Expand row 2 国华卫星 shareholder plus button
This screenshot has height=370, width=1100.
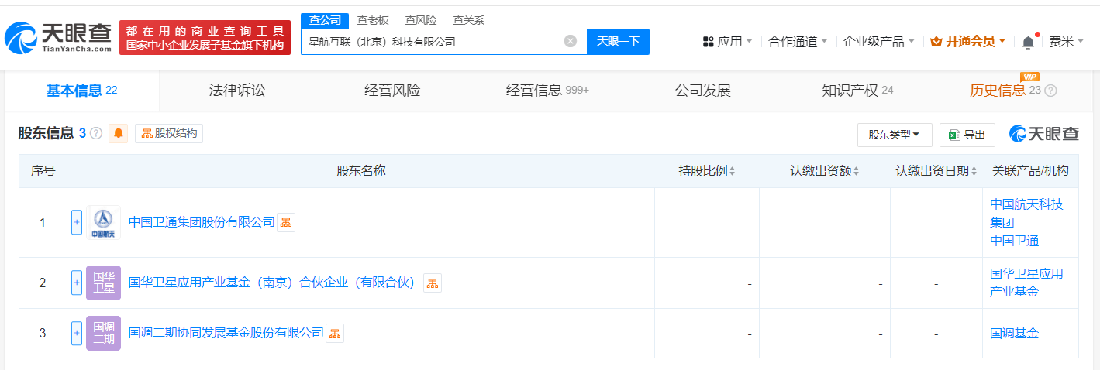[77, 283]
